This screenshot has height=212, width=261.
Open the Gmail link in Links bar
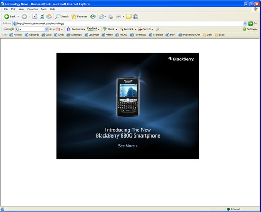pos(46,35)
